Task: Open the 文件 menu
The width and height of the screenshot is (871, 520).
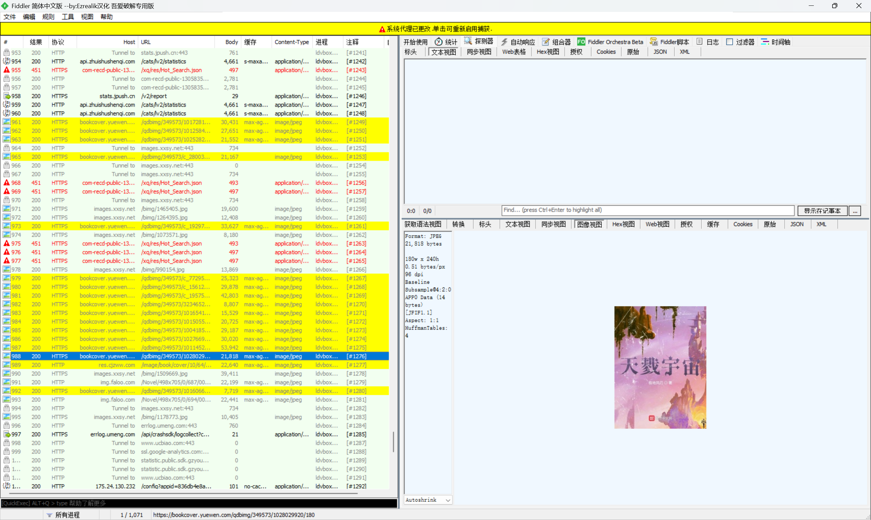Action: pos(10,17)
